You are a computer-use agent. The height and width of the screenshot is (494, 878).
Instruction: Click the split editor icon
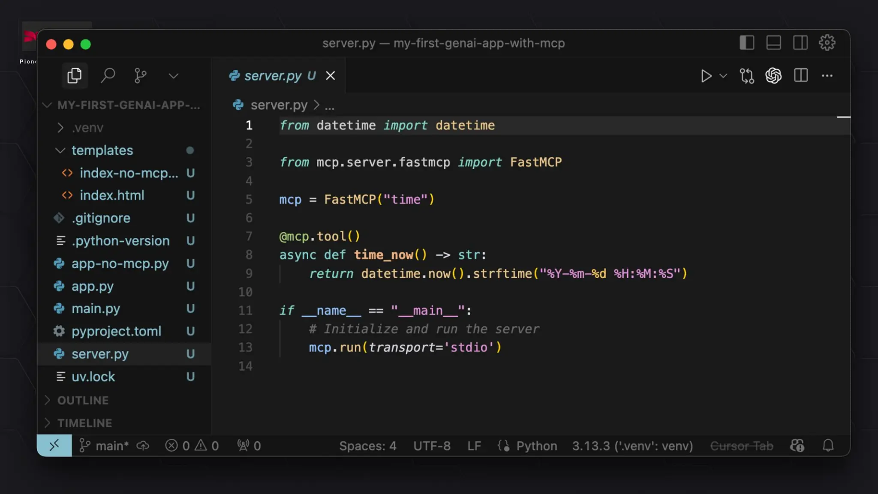pos(800,76)
